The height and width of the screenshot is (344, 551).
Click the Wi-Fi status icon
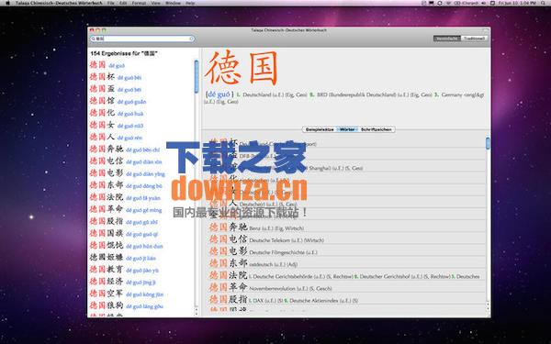(x=449, y=3)
